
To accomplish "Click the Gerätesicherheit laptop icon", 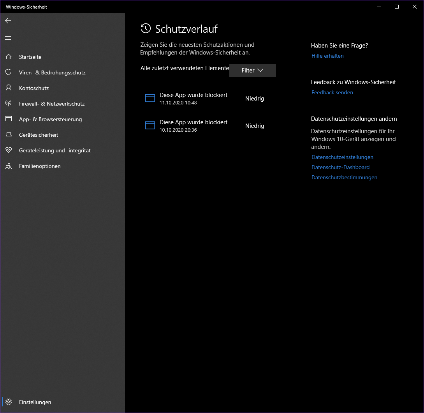I will (9, 134).
